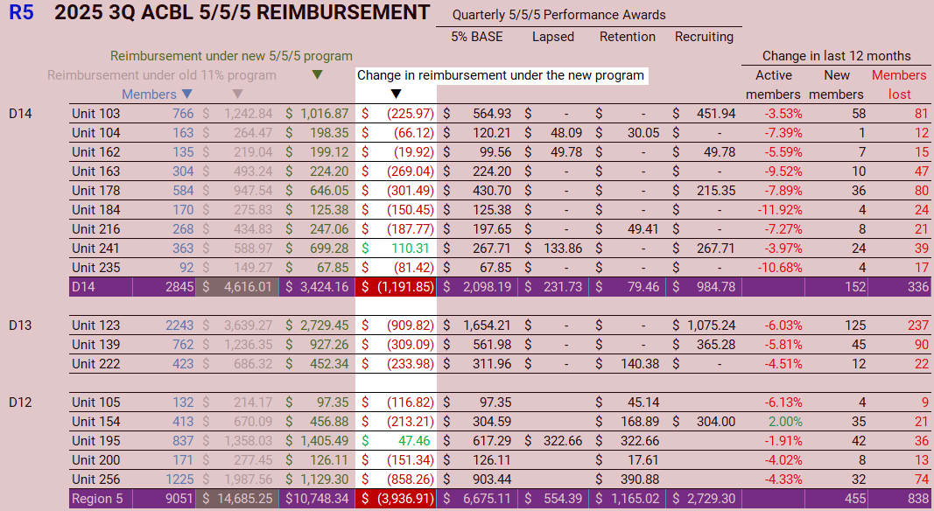This screenshot has height=511, width=934.
Task: Click the Unit 162 row label
Action: tap(96, 152)
